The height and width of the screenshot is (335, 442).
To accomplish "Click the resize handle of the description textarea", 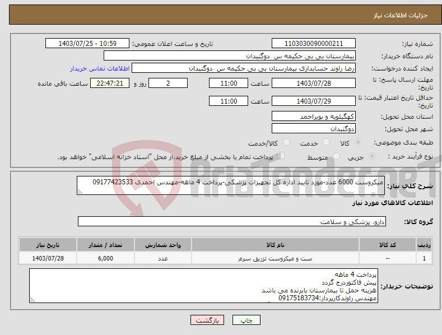I will [80, 192].
